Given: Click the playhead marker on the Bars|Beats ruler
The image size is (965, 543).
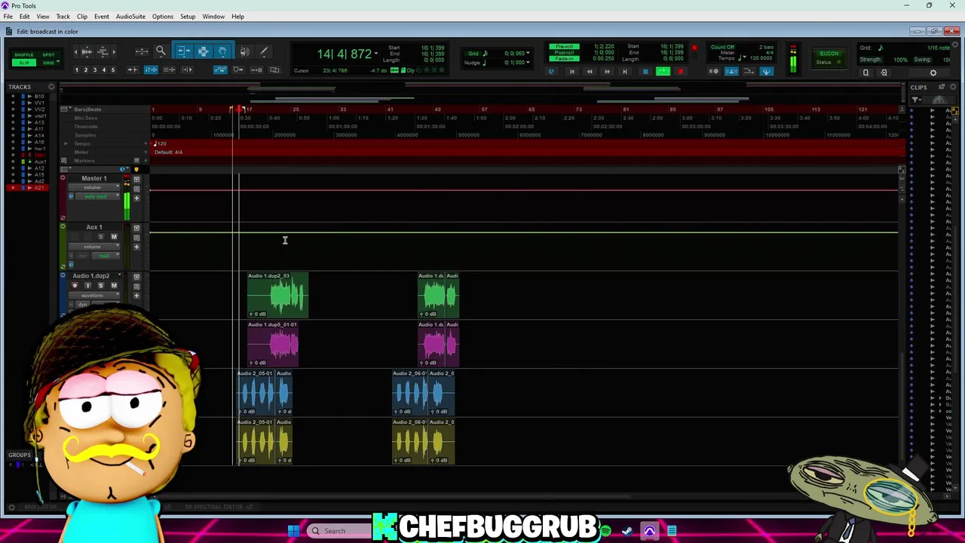Looking at the screenshot, I should (x=240, y=111).
